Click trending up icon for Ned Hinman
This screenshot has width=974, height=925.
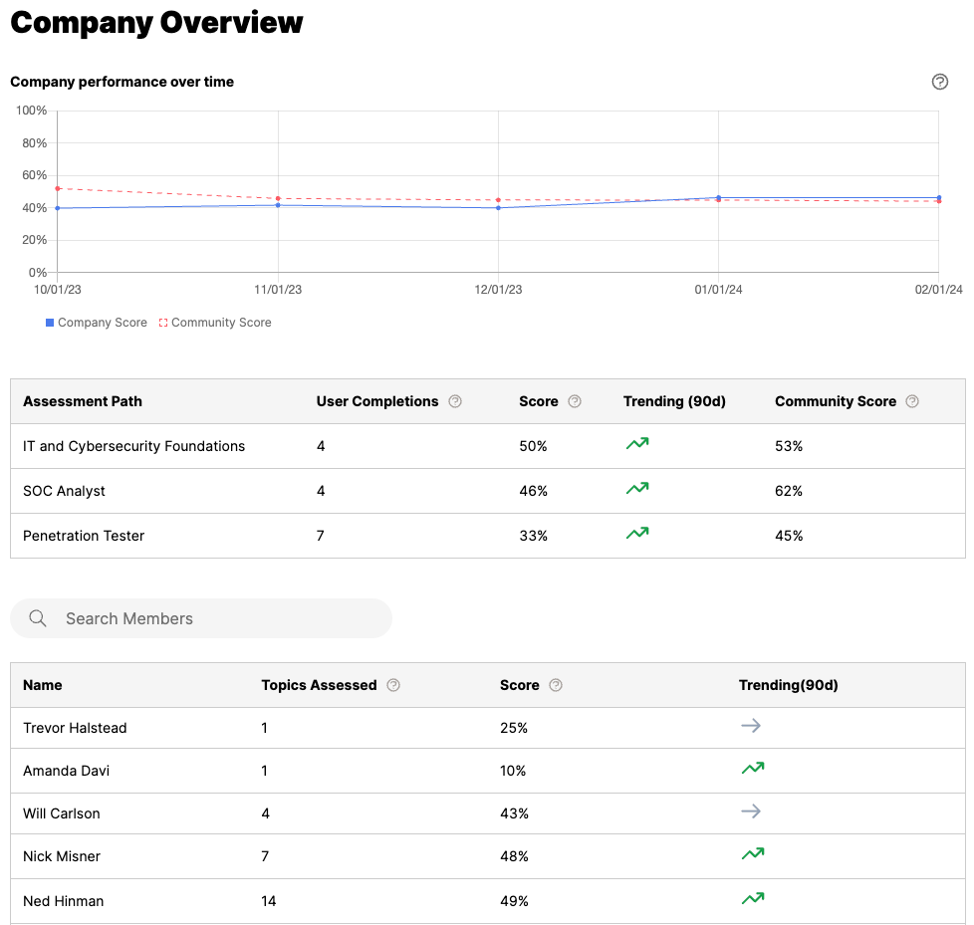point(753,899)
